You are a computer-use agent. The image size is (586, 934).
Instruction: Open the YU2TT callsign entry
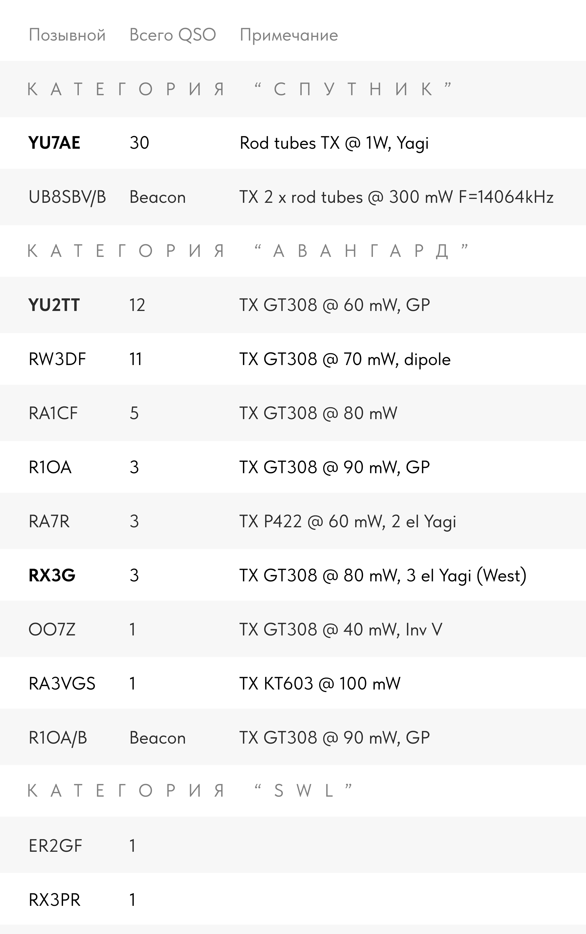54,305
